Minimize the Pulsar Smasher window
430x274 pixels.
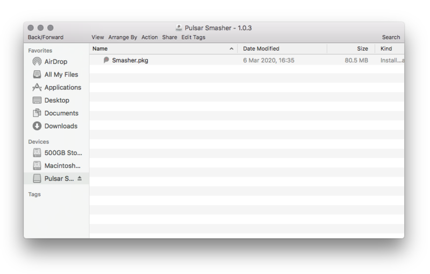click(x=41, y=28)
